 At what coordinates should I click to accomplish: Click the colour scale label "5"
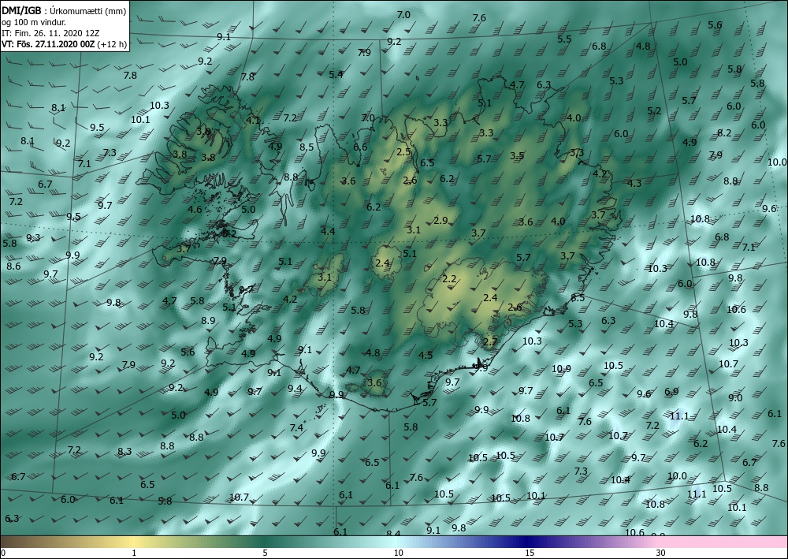coord(266,553)
